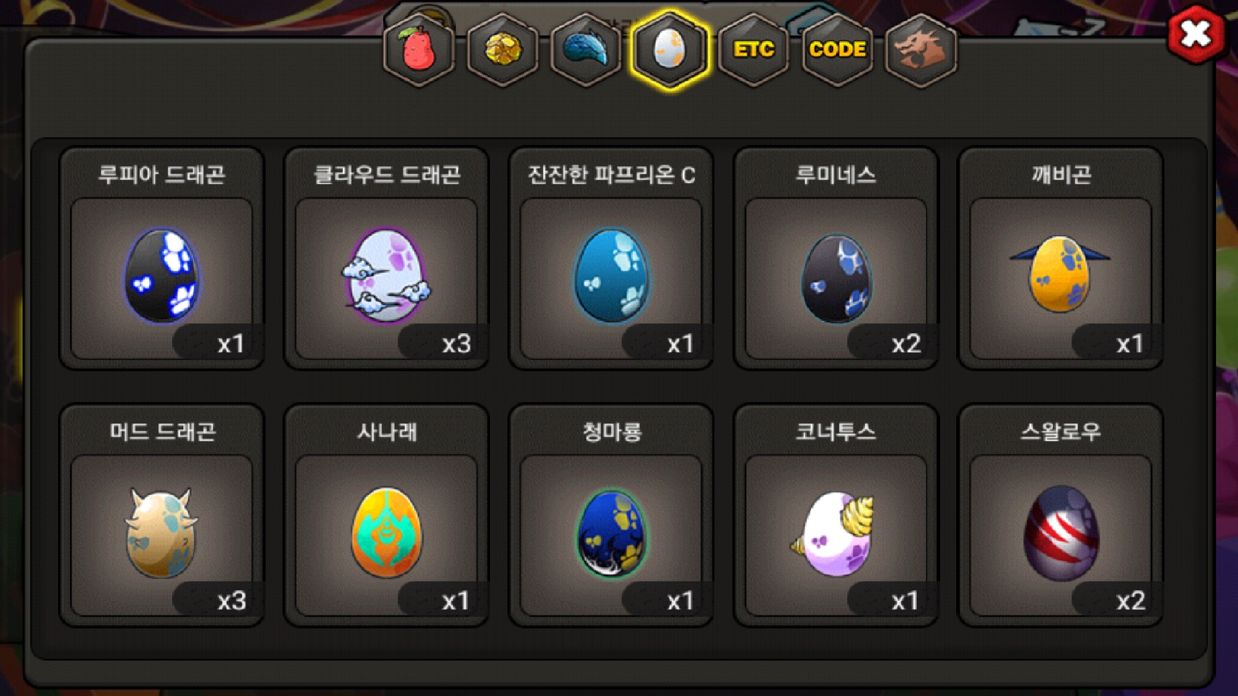
Task: Select the egg inventory tab
Action: (x=670, y=50)
